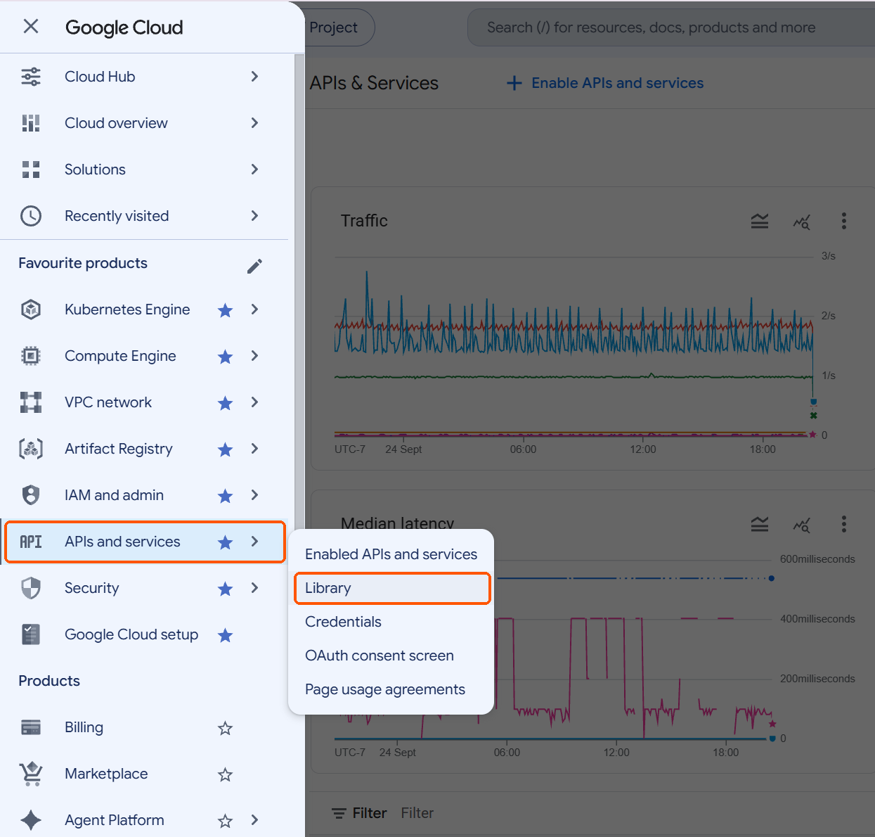Expand the Artifact Registry submenu chevron
Image resolution: width=875 pixels, height=837 pixels.
coord(254,448)
